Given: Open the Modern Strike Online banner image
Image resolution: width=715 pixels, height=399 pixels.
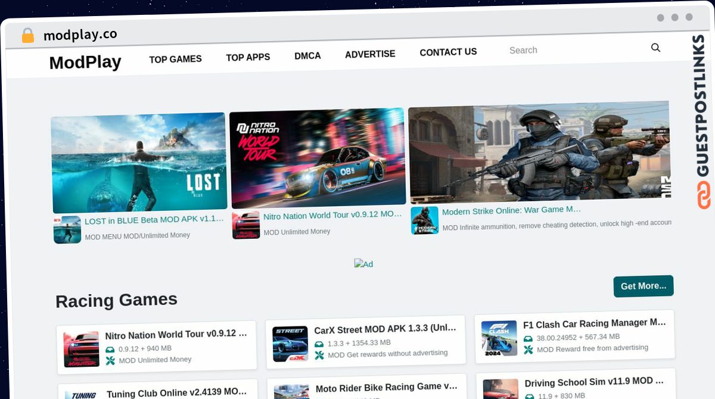Looking at the screenshot, I should pos(540,152).
